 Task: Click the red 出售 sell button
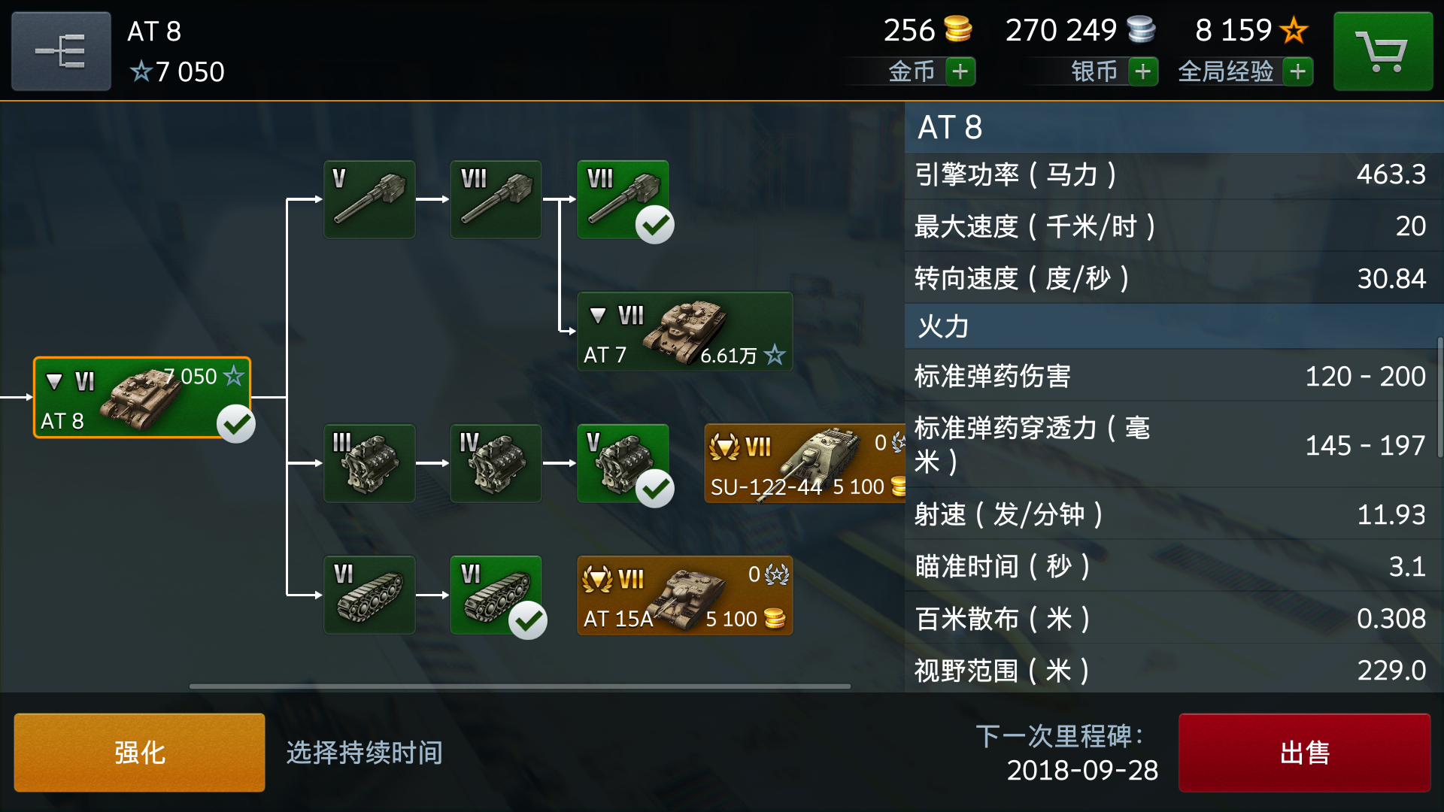[x=1305, y=753]
